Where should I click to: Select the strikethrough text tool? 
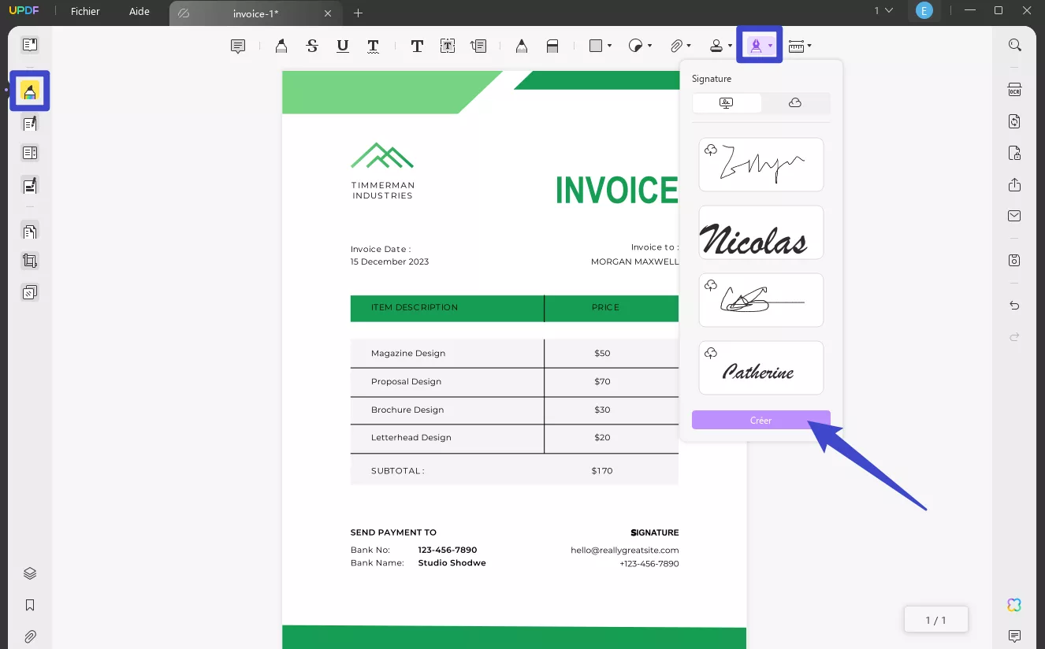[x=312, y=45]
